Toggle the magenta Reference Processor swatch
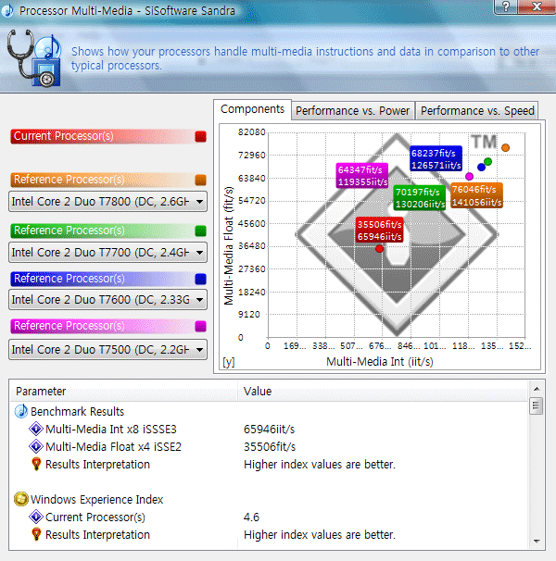 (200, 326)
